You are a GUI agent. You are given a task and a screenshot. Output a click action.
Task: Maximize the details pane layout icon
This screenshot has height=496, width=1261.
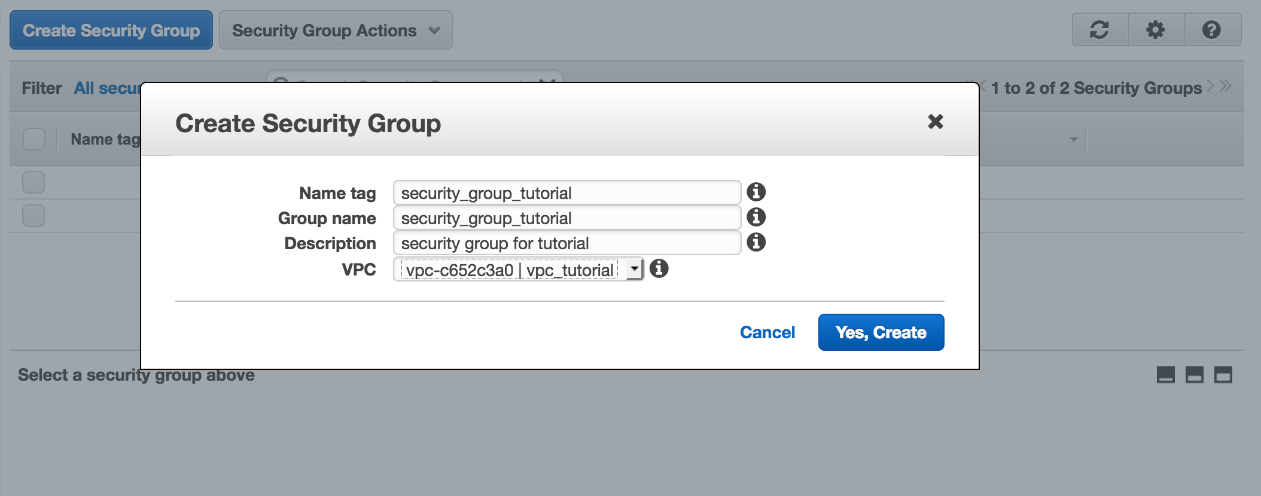[1223, 375]
